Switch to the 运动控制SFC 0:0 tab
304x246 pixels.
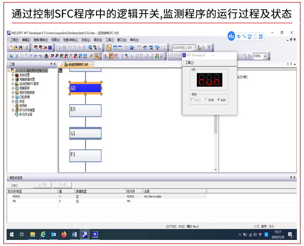point(76,65)
